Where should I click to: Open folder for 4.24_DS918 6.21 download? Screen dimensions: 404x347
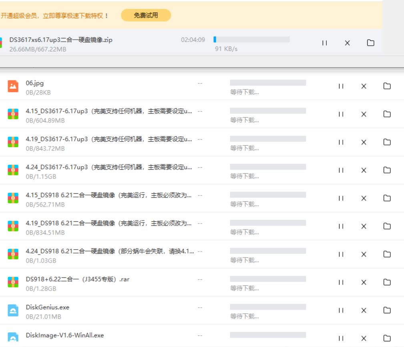387,255
